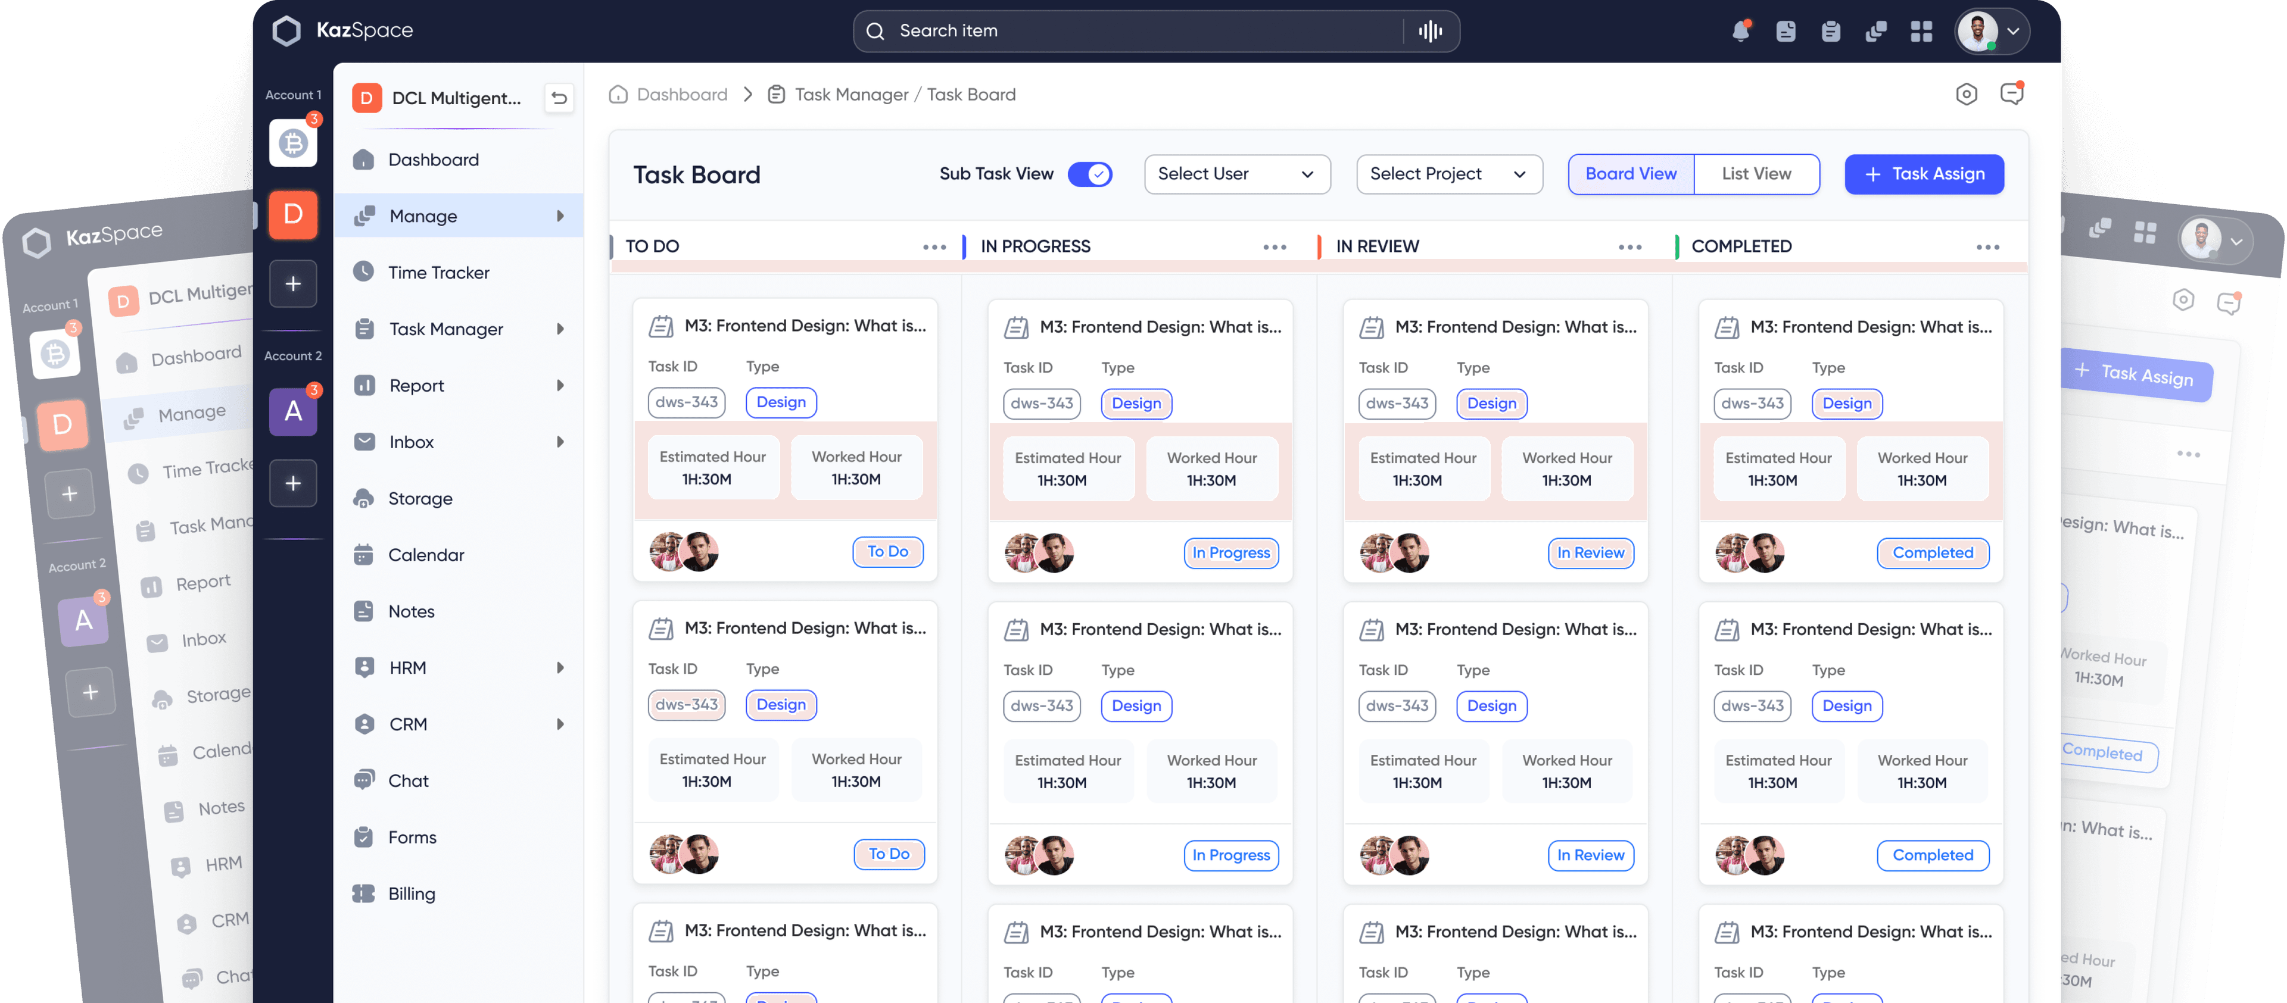Open Chat in the sidebar
Image resolution: width=2287 pixels, height=1003 pixels.
(x=458, y=780)
